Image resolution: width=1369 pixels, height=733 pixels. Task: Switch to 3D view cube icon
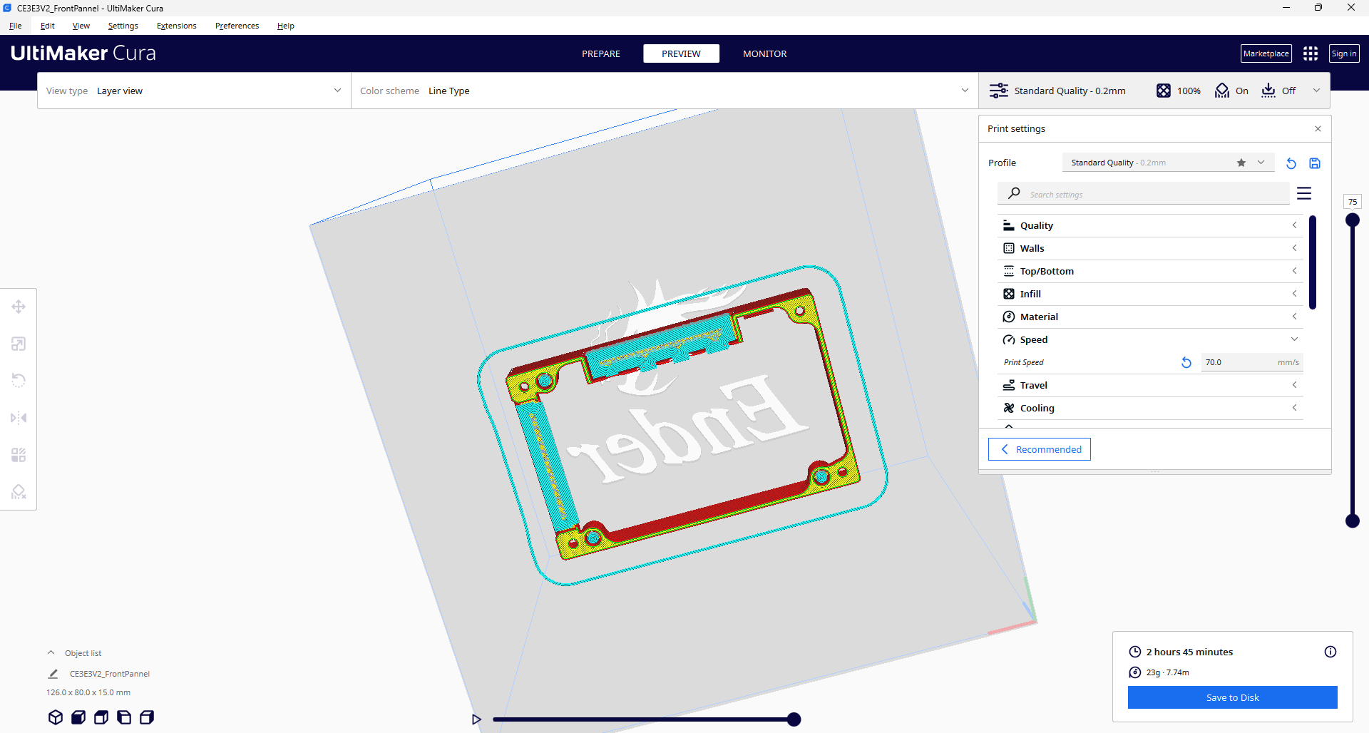56,717
